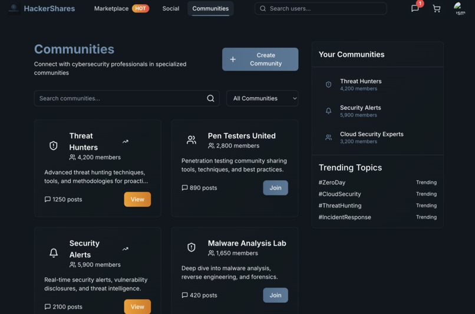Click the Threat Hunters card shield icon

tap(53, 146)
